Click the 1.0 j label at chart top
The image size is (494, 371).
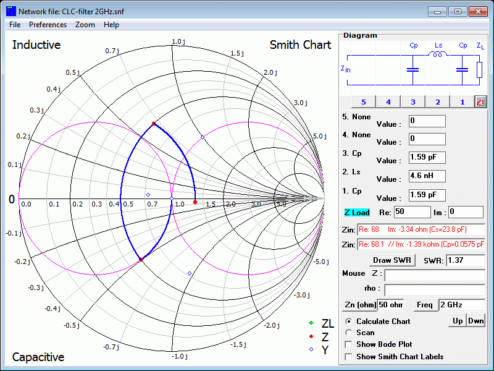coord(178,41)
